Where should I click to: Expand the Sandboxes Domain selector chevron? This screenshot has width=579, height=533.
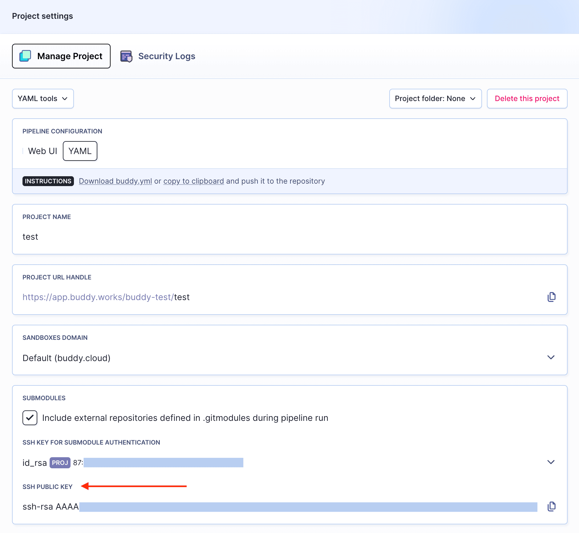click(551, 357)
